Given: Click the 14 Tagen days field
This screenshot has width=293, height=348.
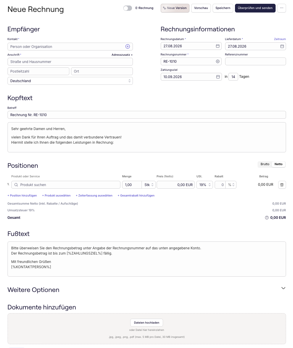Looking at the screenshot, I should click(x=233, y=77).
